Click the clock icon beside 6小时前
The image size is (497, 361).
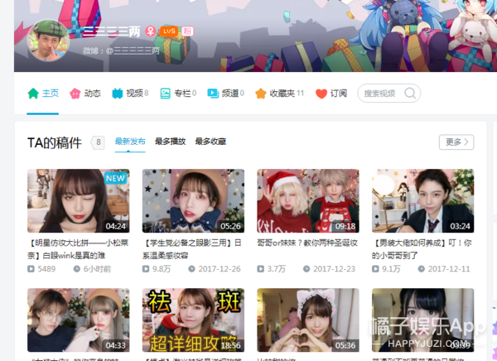click(77, 269)
